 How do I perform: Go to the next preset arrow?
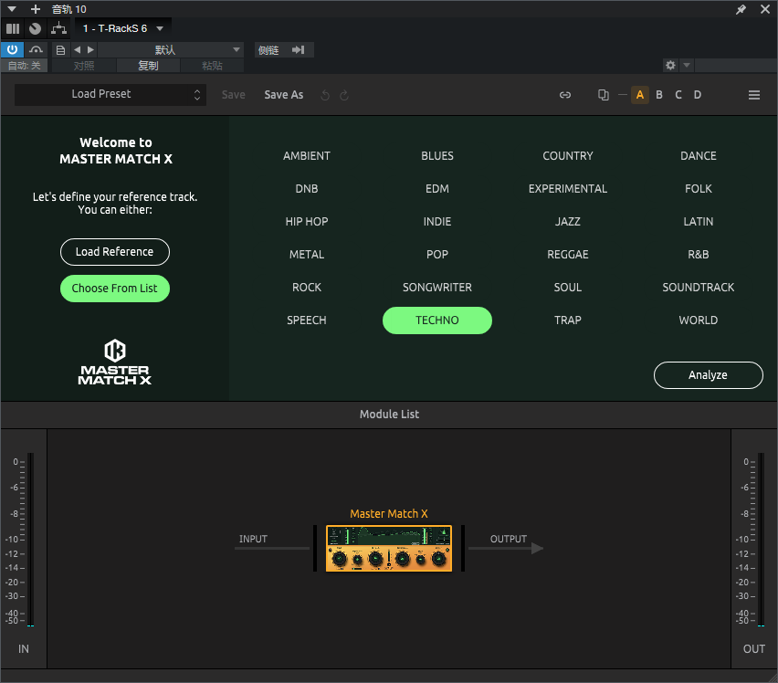tap(90, 50)
